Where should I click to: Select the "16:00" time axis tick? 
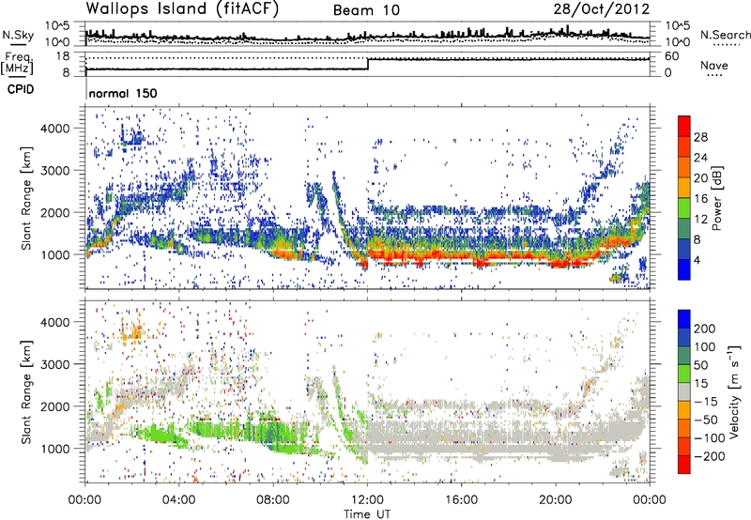pyautogui.click(x=461, y=500)
